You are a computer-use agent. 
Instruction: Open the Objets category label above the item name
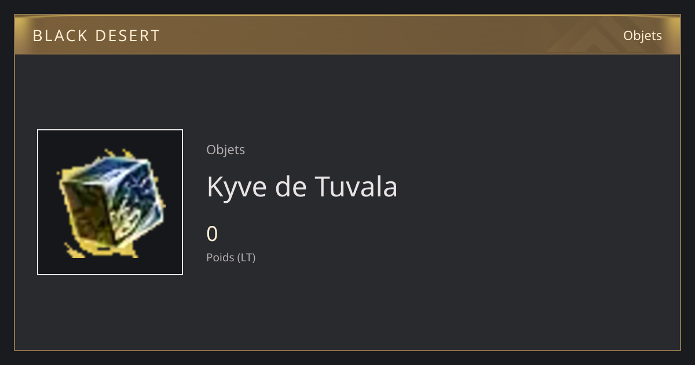click(226, 149)
